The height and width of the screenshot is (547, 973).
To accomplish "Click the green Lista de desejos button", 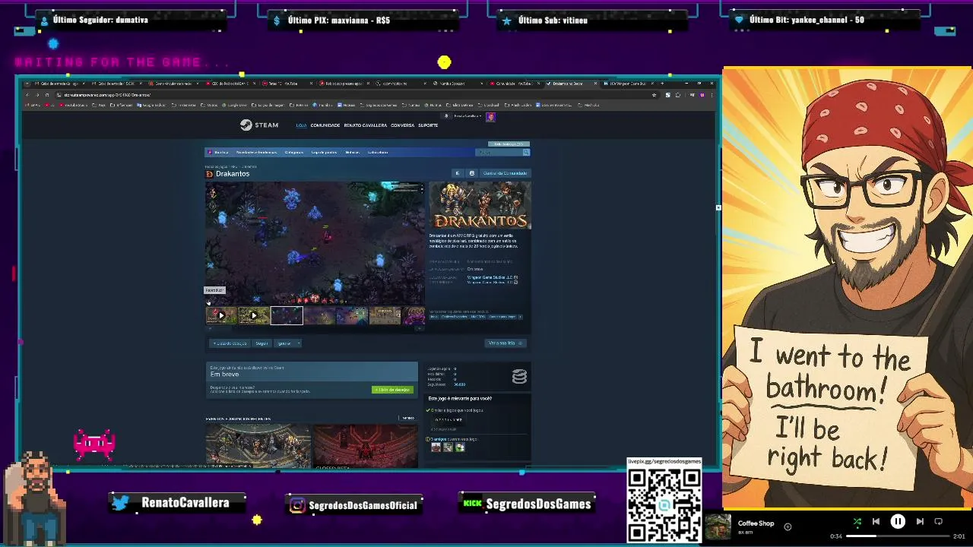I will pyautogui.click(x=392, y=390).
